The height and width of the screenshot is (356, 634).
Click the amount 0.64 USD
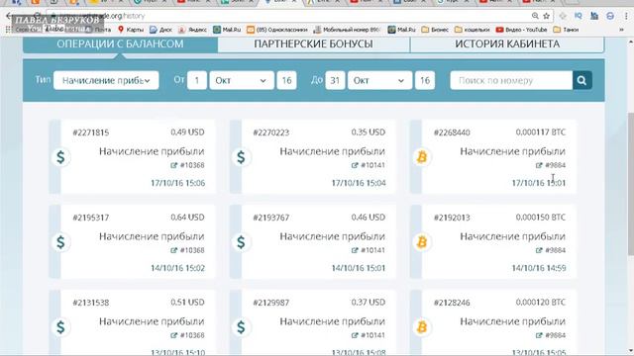pos(187,218)
